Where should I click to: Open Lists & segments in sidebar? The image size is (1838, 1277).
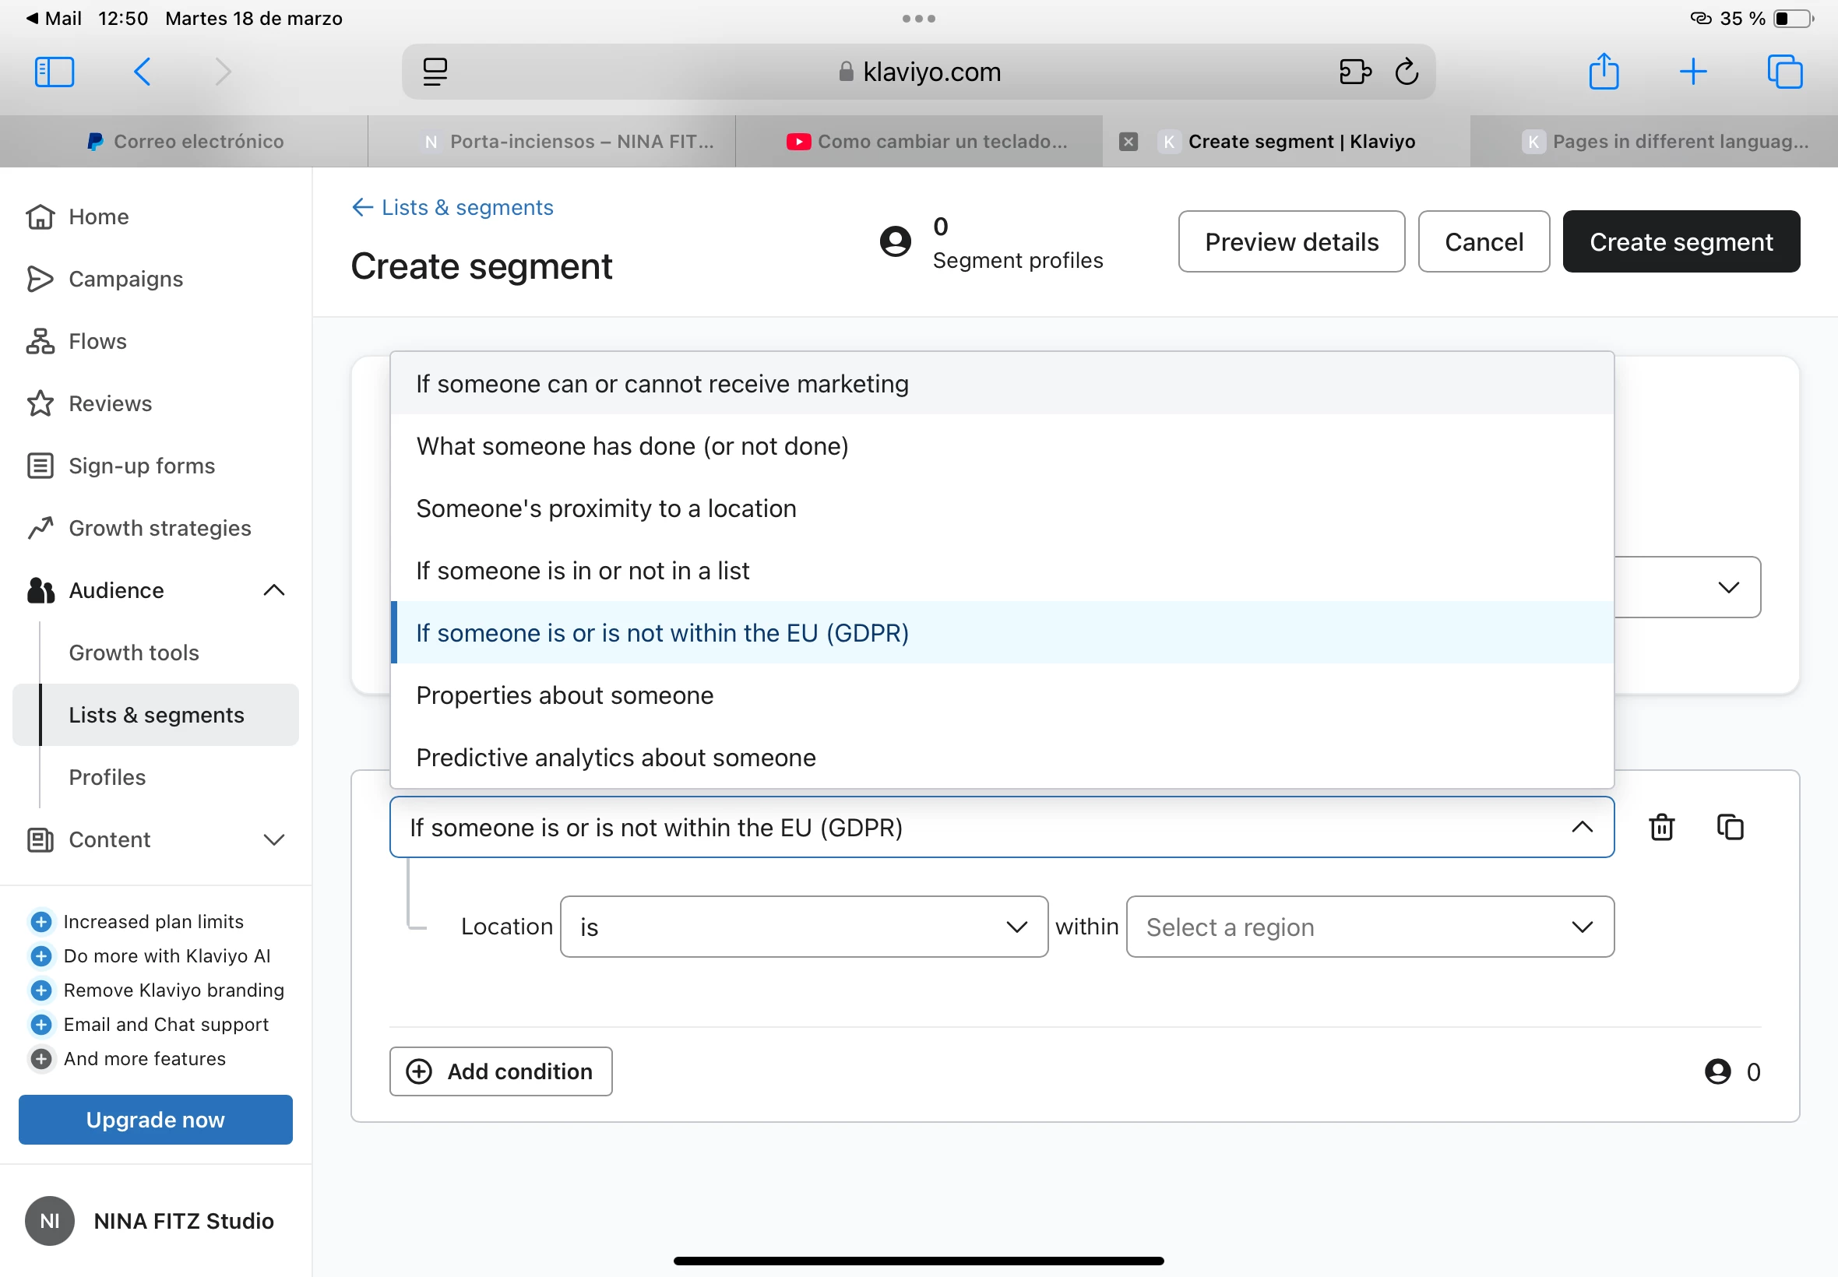(x=156, y=716)
